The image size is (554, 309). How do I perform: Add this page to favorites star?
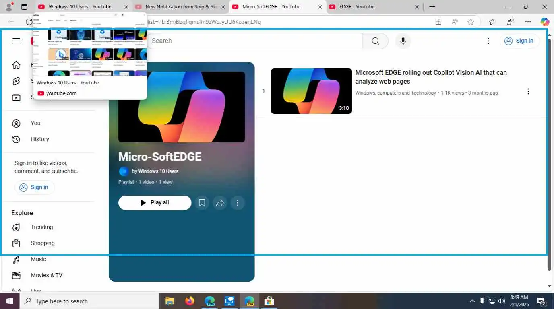[x=471, y=22]
